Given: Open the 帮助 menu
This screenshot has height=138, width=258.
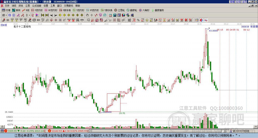Looking at the screenshot, I should [x=78, y=6].
